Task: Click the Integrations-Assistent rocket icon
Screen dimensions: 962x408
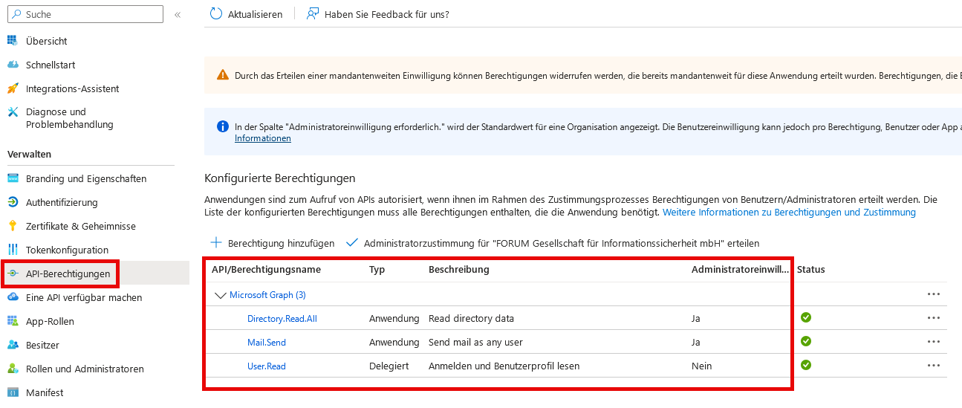Action: click(13, 88)
